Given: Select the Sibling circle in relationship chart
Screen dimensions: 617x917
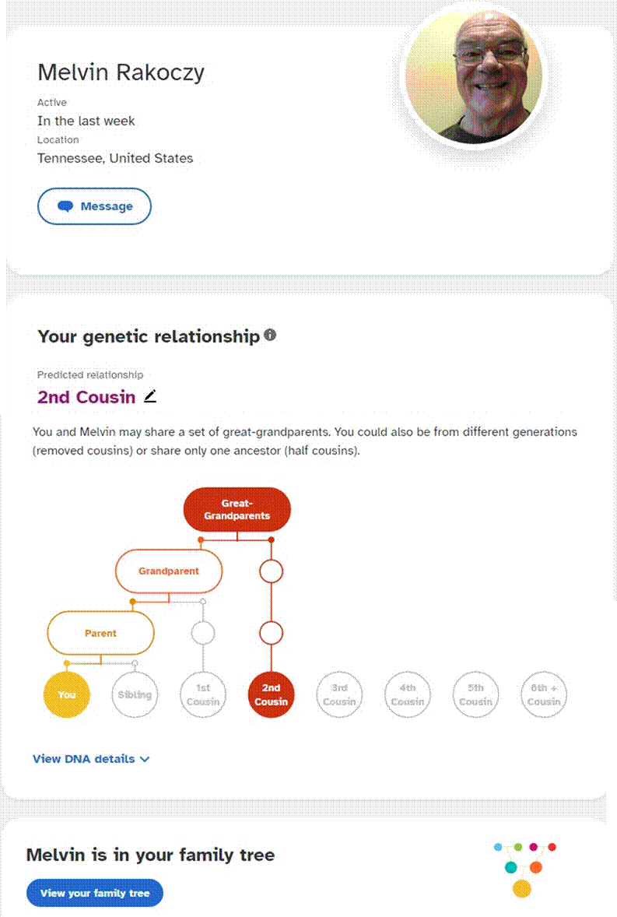Looking at the screenshot, I should point(135,695).
